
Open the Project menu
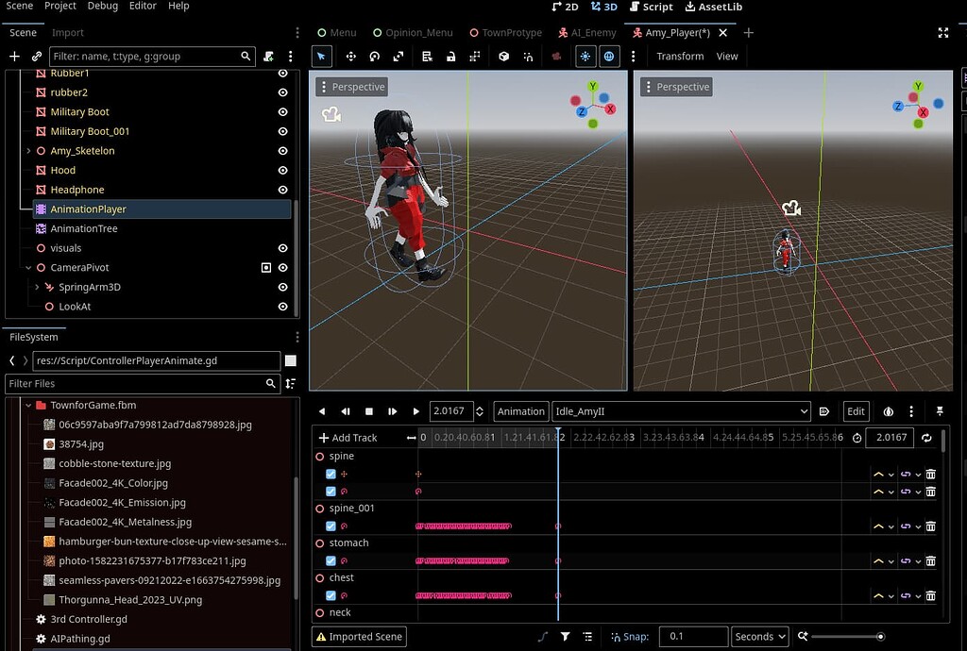point(60,7)
